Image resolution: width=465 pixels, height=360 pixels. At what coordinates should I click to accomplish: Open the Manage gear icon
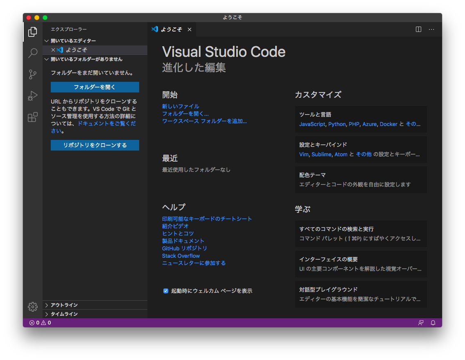(x=33, y=306)
